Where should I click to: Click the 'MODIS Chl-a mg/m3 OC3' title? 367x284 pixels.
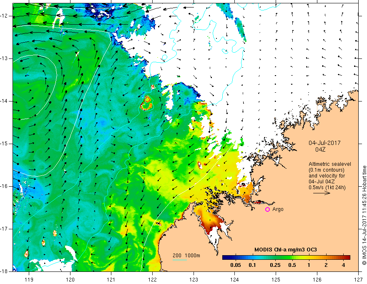coord(286,250)
